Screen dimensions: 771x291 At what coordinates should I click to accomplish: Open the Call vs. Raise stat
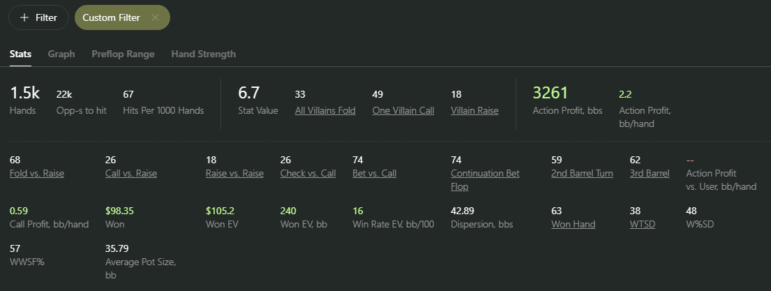[131, 174]
